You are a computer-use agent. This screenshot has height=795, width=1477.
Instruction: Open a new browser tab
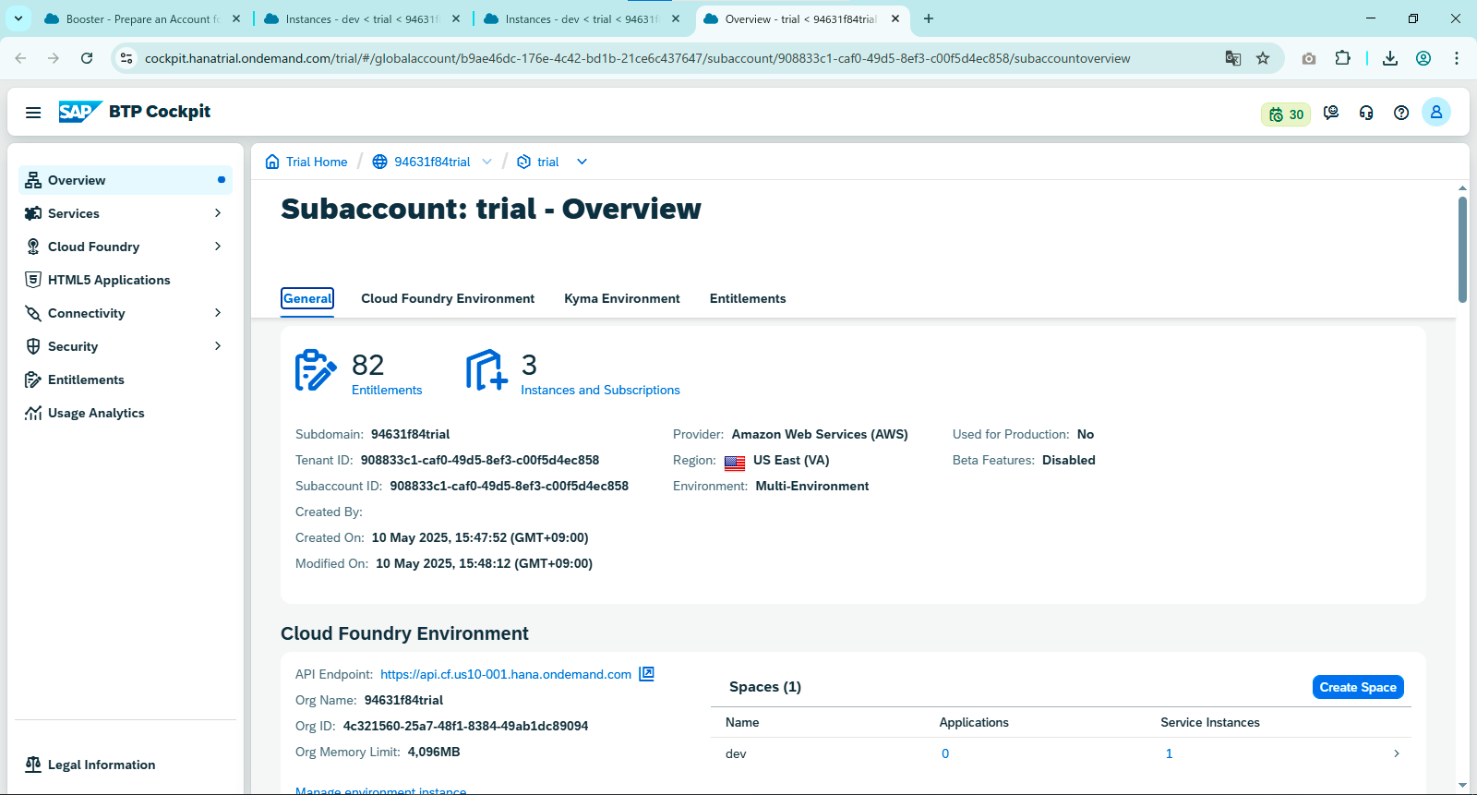929,18
